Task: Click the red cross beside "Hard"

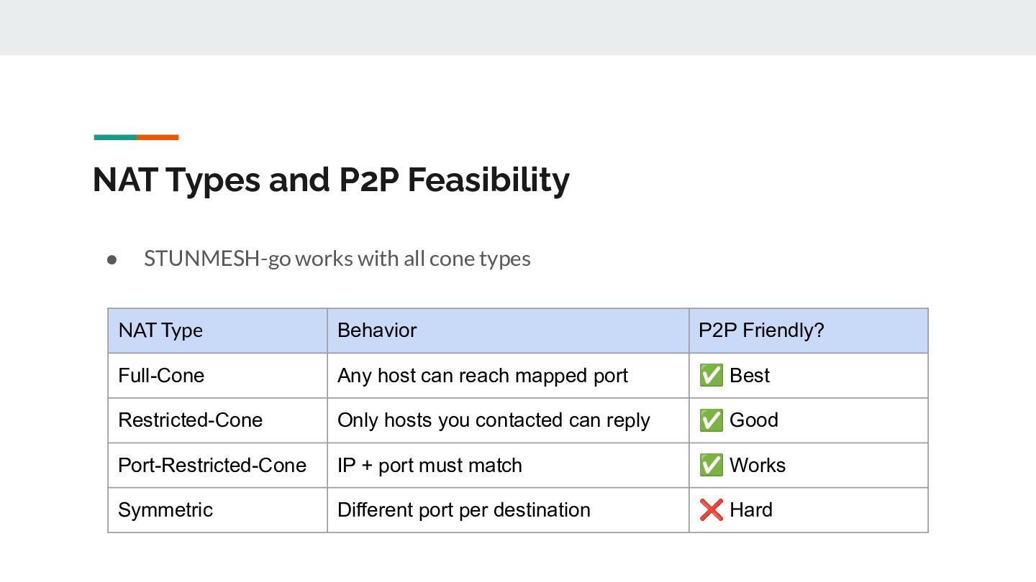Action: pos(711,510)
